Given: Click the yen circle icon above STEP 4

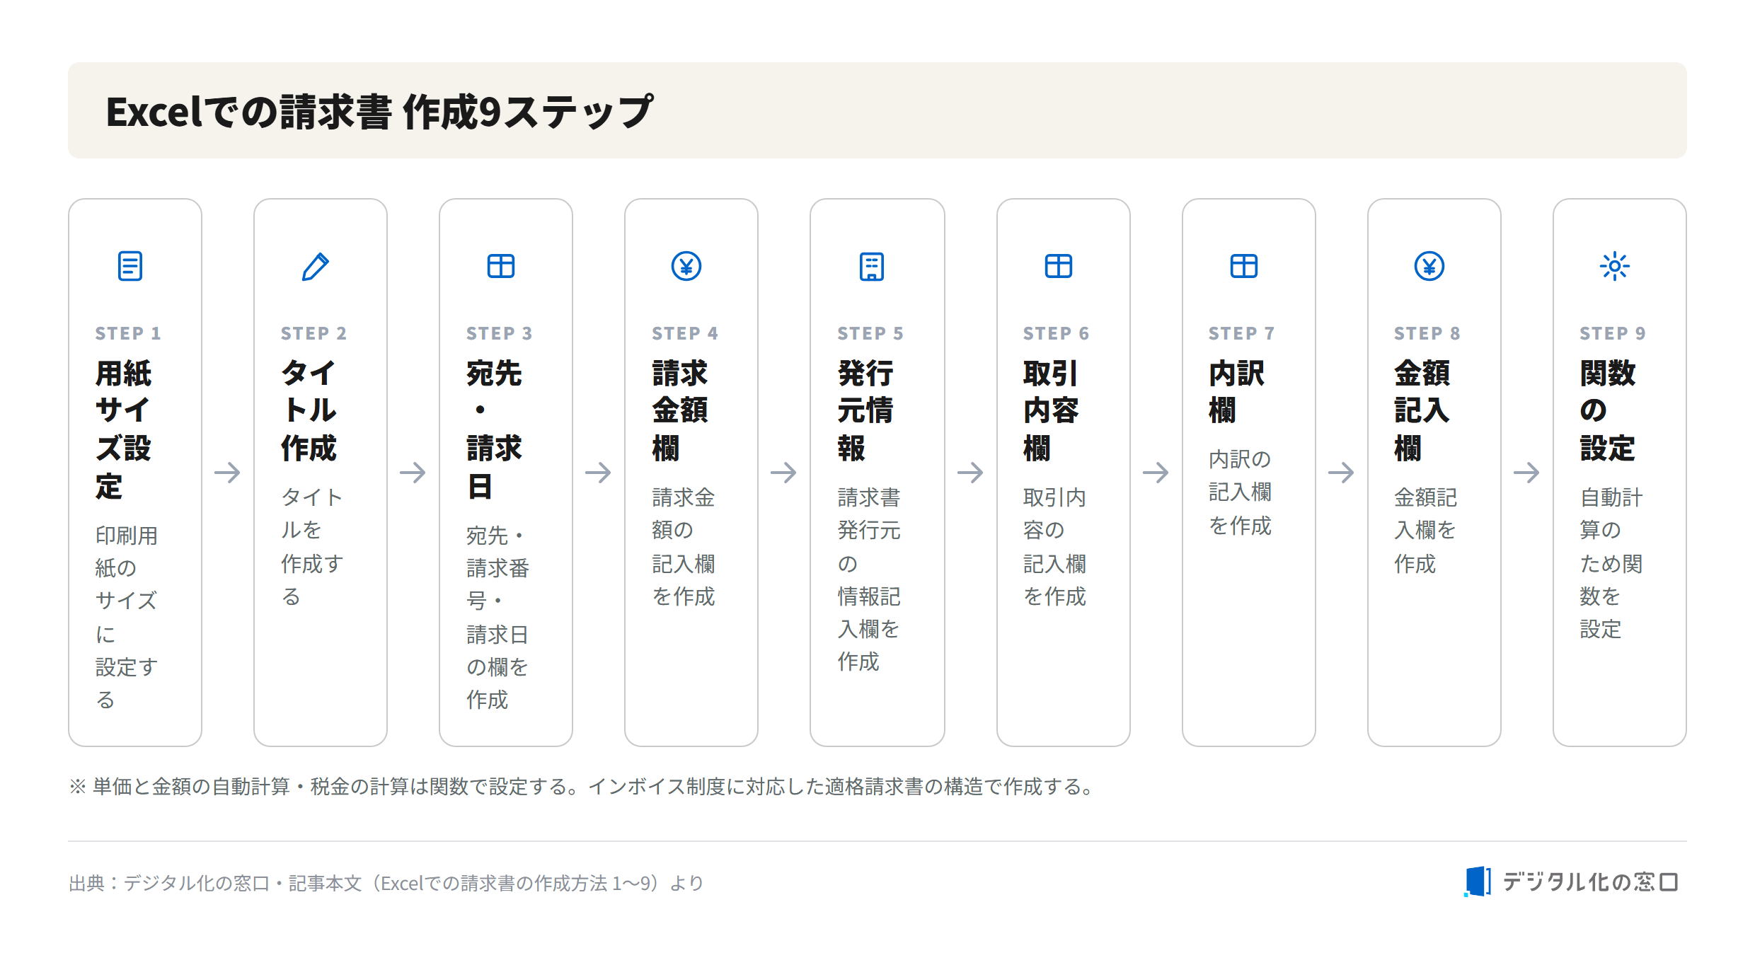Looking at the screenshot, I should pyautogui.click(x=686, y=266).
